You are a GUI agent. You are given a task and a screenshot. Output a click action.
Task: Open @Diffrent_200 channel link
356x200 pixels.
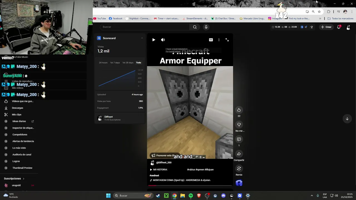(x=164, y=162)
